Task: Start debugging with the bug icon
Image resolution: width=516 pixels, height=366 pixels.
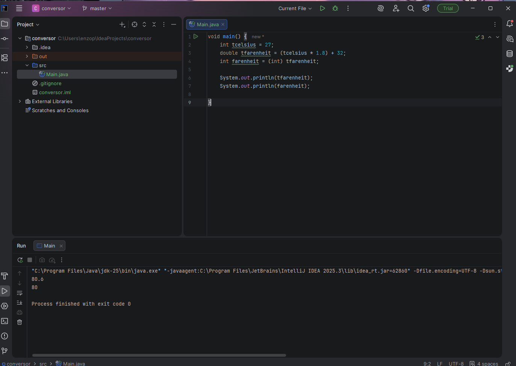Action: coord(335,8)
